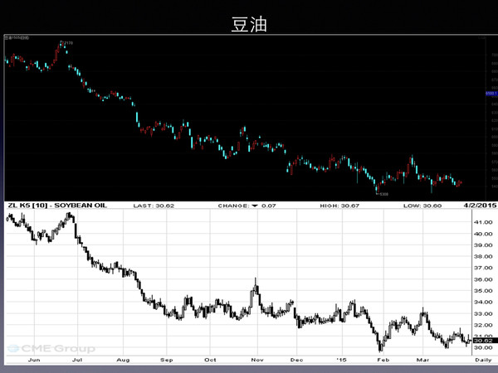Select the Nov month marker on time axis
The width and height of the screenshot is (498, 373).
coord(257,360)
